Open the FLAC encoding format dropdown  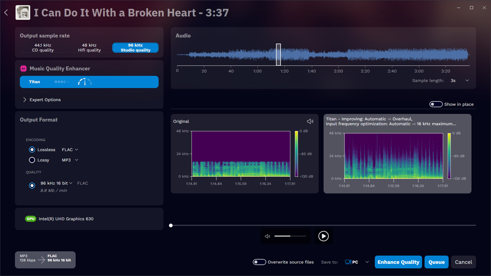(x=70, y=149)
